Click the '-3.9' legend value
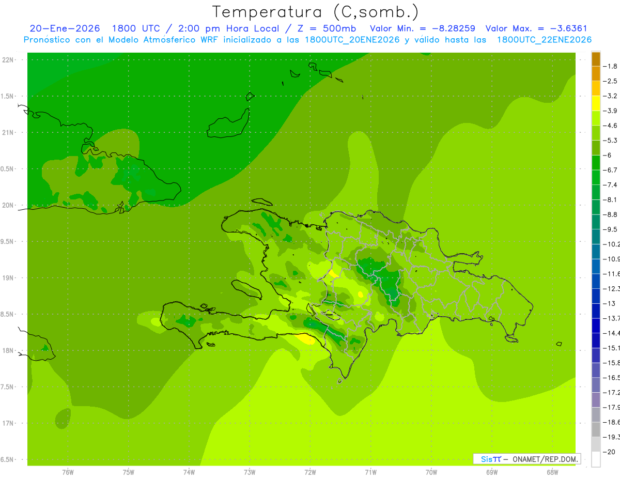 click(610, 111)
